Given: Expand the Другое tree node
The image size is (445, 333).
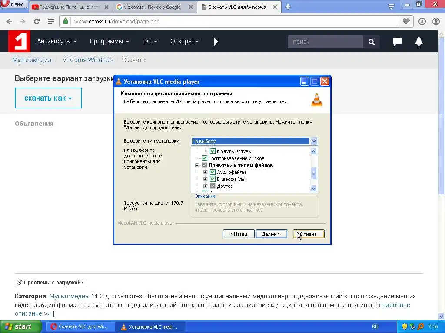Looking at the screenshot, I should (205, 186).
